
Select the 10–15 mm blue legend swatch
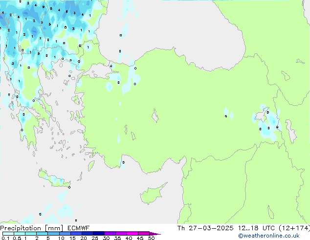[65, 234]
